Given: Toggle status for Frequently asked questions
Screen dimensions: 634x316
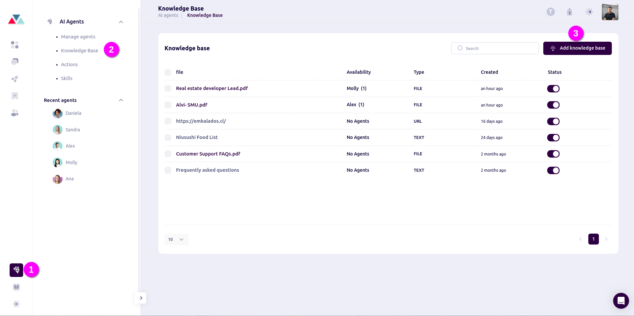Looking at the screenshot, I should [x=553, y=170].
